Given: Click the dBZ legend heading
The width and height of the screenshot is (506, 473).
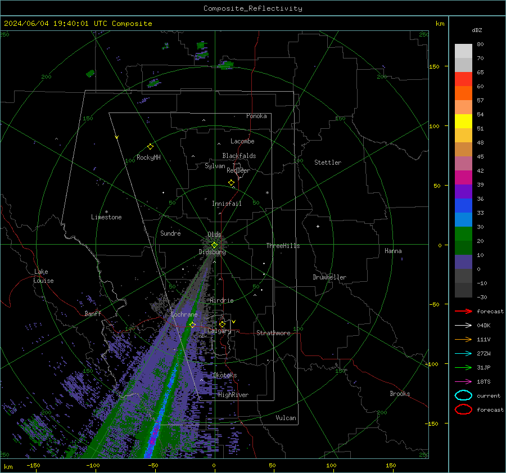Looking at the screenshot, I should [x=477, y=30].
